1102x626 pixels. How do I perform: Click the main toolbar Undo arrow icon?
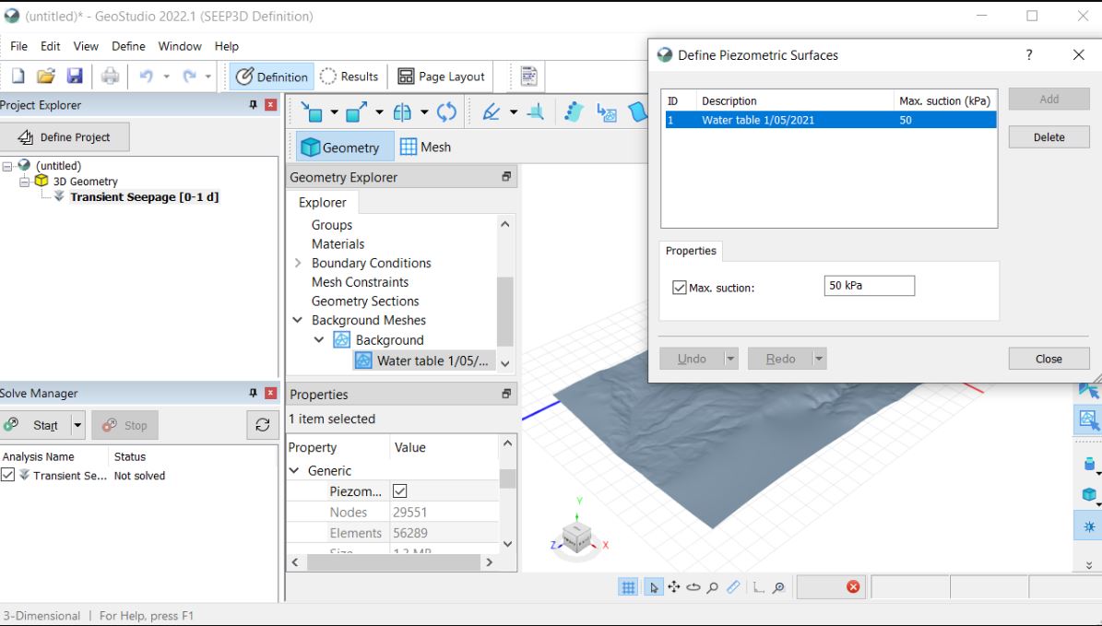click(x=147, y=76)
